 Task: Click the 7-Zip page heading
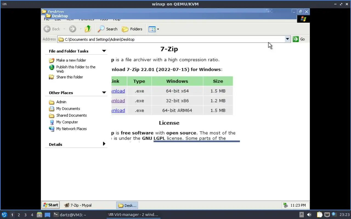[169, 49]
